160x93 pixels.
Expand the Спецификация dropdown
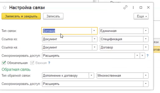(146, 39)
